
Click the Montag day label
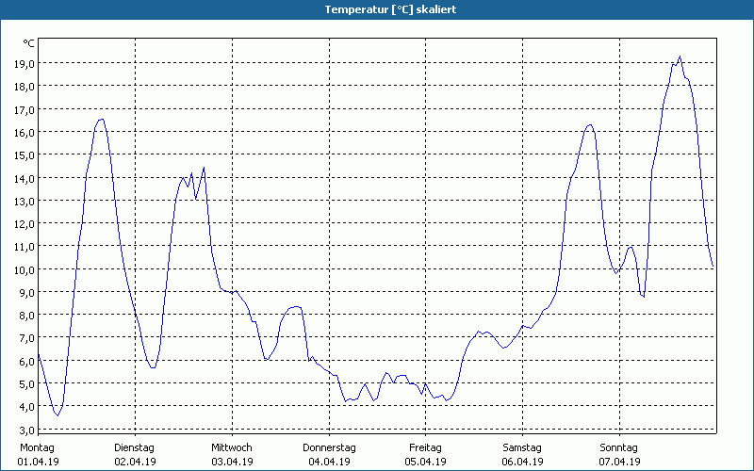coord(37,448)
